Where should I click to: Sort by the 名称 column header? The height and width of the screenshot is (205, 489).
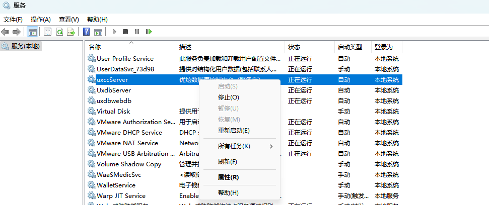[95, 47]
